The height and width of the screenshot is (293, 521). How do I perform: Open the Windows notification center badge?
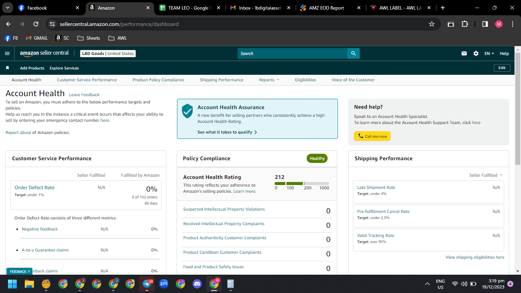coord(510,284)
